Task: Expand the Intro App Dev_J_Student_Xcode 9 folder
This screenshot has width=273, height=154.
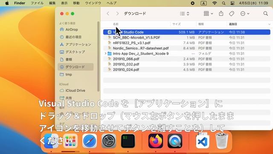Action: [x=105, y=53]
